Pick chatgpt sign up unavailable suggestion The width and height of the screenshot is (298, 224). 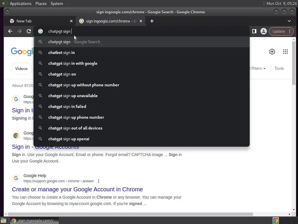pos(142,96)
